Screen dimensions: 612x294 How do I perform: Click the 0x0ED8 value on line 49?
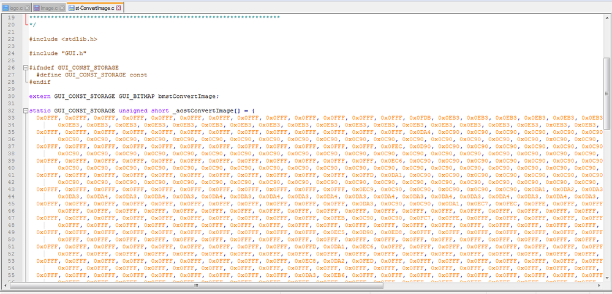click(391, 232)
